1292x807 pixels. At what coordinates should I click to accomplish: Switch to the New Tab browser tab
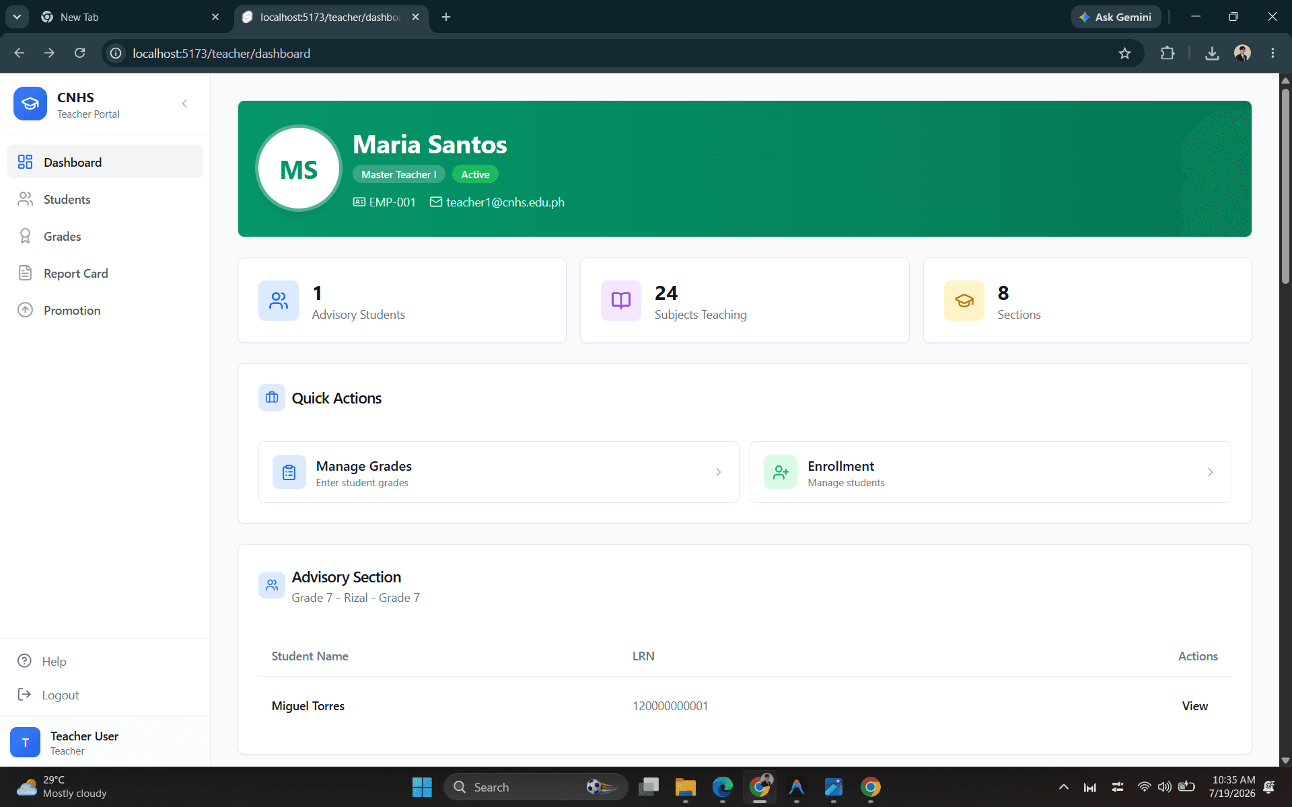point(129,17)
